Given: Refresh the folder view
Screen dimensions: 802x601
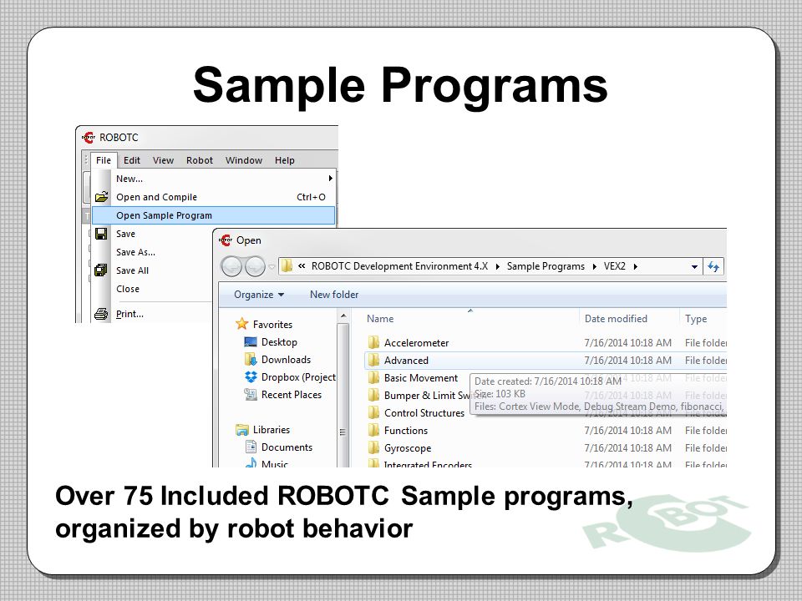Looking at the screenshot, I should [713, 266].
